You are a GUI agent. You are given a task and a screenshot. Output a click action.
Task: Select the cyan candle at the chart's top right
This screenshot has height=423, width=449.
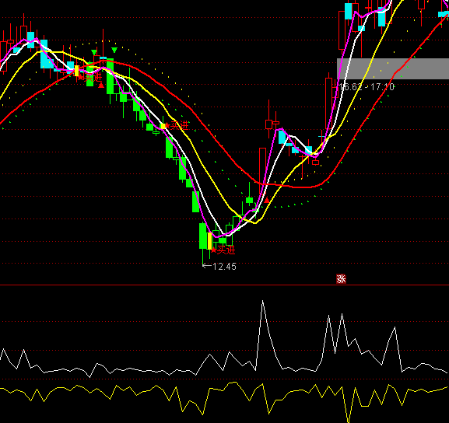pyautogui.click(x=444, y=14)
